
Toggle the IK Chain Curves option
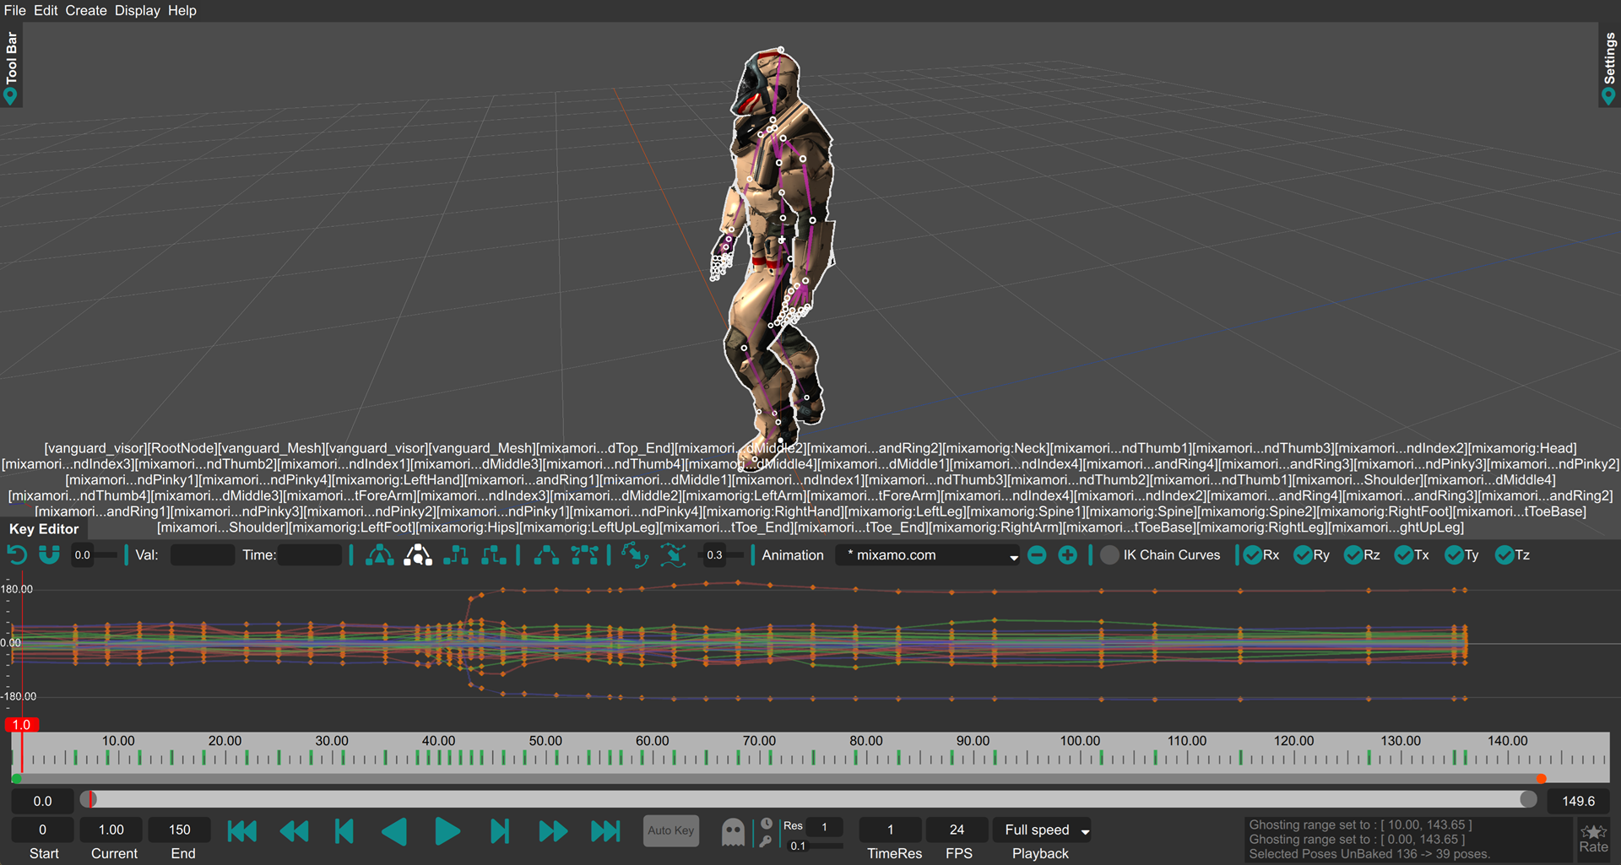(x=1110, y=555)
